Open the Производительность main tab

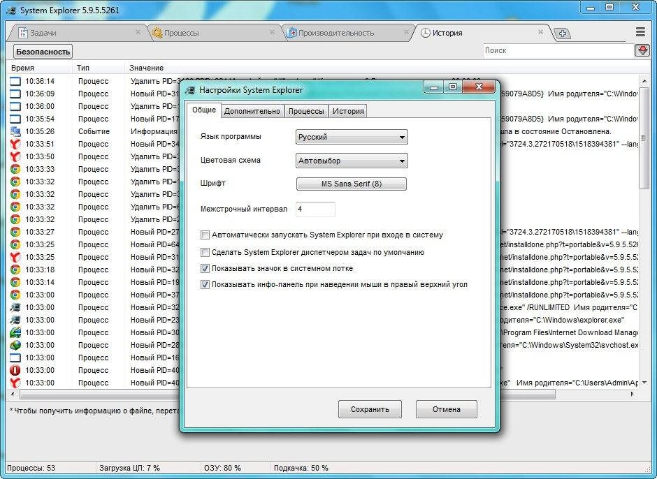348,33
